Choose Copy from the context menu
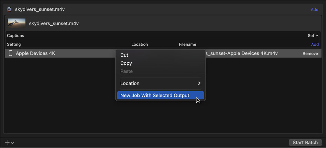This screenshot has height=148, width=326. (x=126, y=63)
